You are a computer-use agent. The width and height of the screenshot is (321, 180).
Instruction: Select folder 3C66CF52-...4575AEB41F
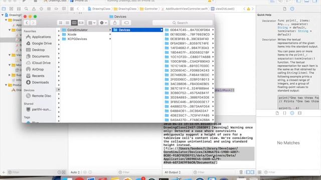[189, 93]
